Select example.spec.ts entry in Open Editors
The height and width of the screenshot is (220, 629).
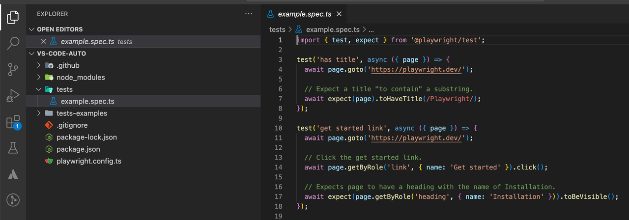[x=143, y=42]
